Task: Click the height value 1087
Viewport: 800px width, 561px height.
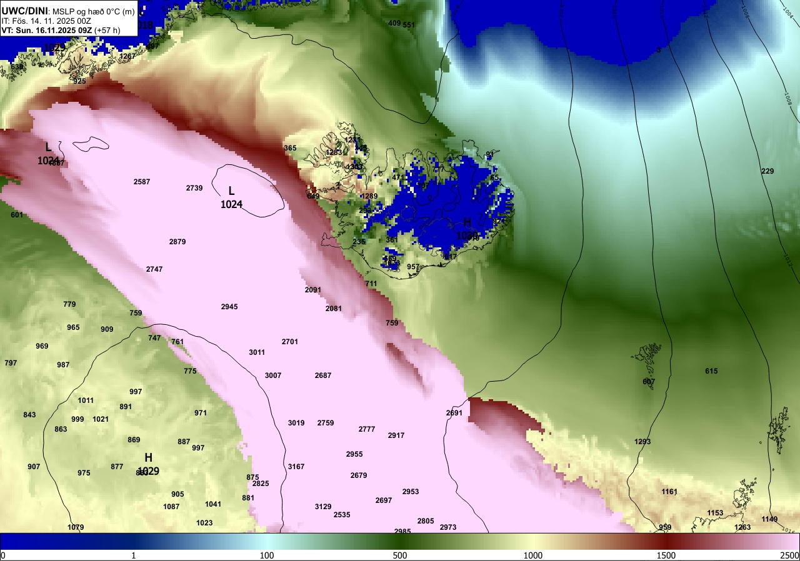Action: point(171,507)
